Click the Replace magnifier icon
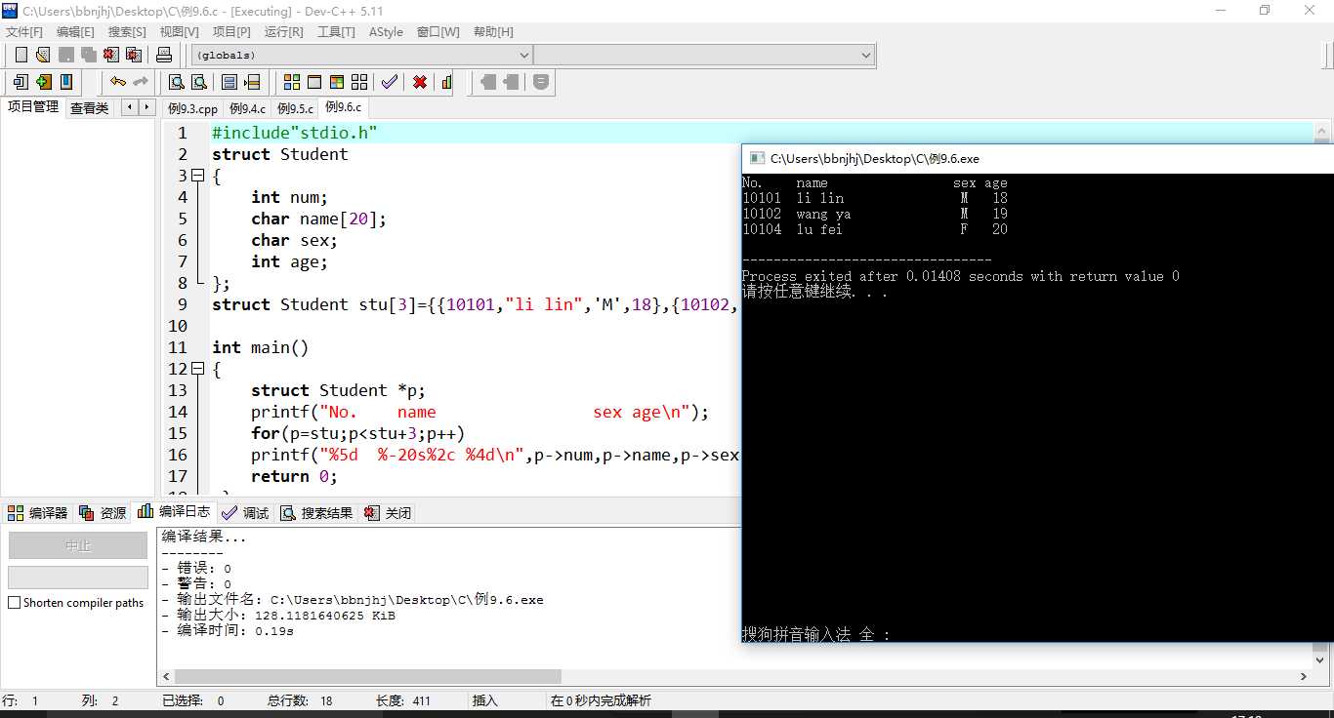Screen dimensions: 1334x718 (198, 82)
